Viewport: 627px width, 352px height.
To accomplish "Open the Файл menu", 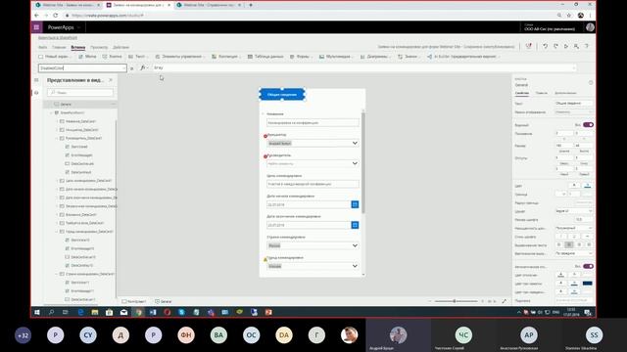I will [x=43, y=47].
